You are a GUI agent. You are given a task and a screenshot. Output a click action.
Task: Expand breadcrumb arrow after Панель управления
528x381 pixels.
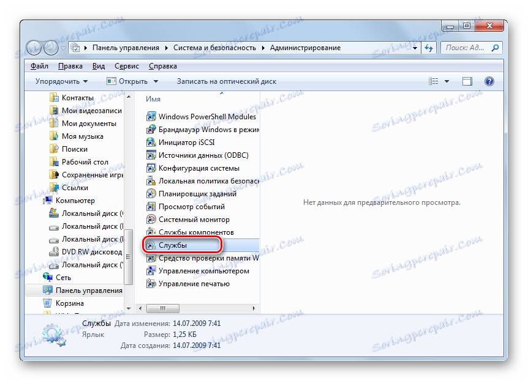click(x=167, y=48)
